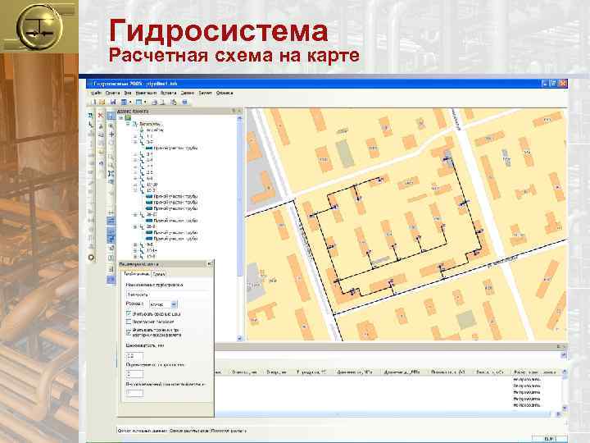The height and width of the screenshot is (443, 590).
Task: Click the red X delete icon
Action: pos(101,116)
